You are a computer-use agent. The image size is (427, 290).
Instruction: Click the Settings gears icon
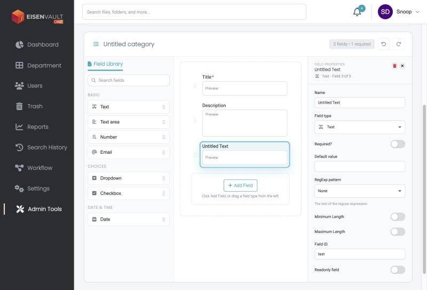19,189
